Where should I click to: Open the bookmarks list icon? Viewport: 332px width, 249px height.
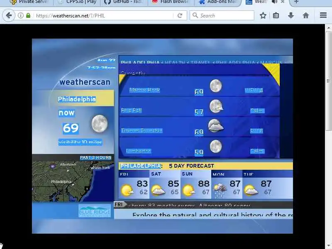point(276,15)
